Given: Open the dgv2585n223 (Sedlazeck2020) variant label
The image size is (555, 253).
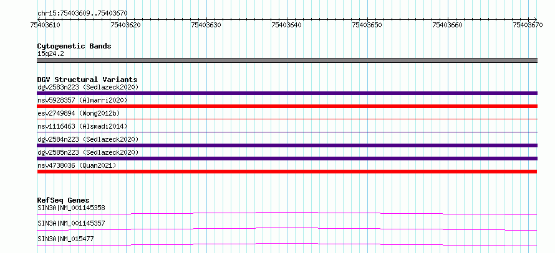Looking at the screenshot, I should point(88,152).
